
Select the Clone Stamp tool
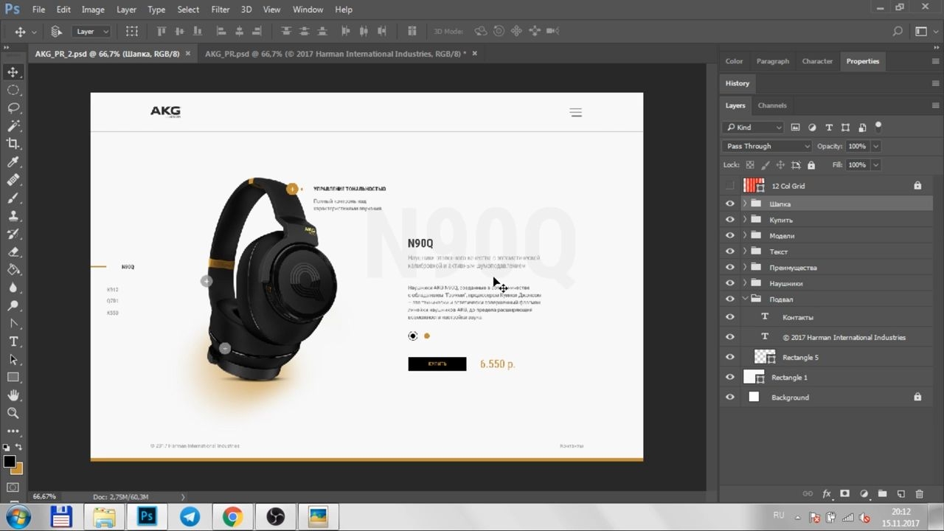coord(13,216)
